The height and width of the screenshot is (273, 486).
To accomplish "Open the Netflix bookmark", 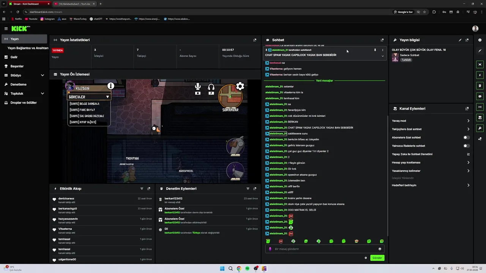I will click(16, 19).
